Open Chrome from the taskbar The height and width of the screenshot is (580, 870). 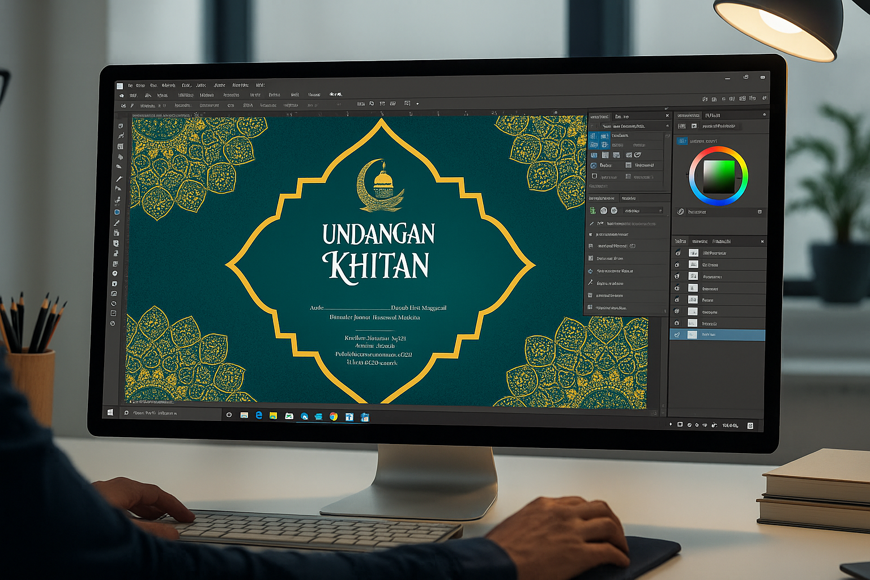334,416
